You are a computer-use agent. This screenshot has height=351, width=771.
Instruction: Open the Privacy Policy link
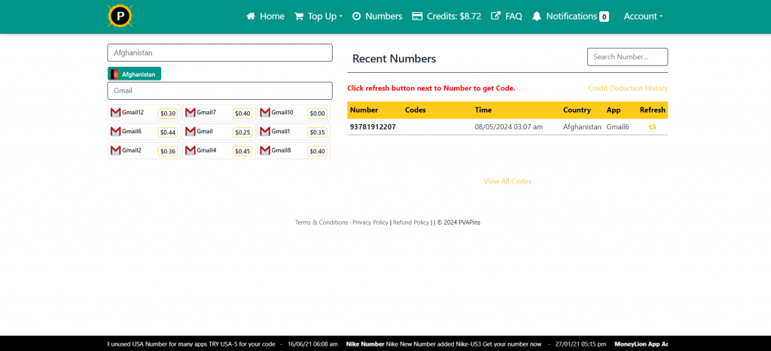pyautogui.click(x=370, y=222)
